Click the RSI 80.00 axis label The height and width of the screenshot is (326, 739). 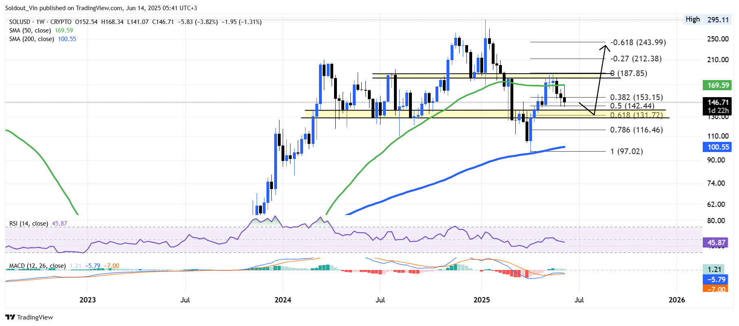[x=716, y=221]
